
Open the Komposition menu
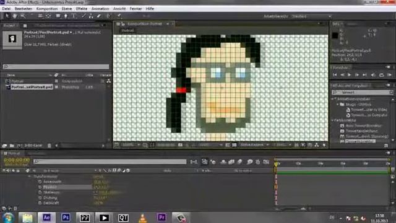47,9
